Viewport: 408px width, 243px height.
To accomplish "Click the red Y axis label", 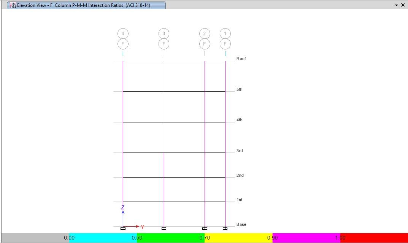I will coord(142,227).
